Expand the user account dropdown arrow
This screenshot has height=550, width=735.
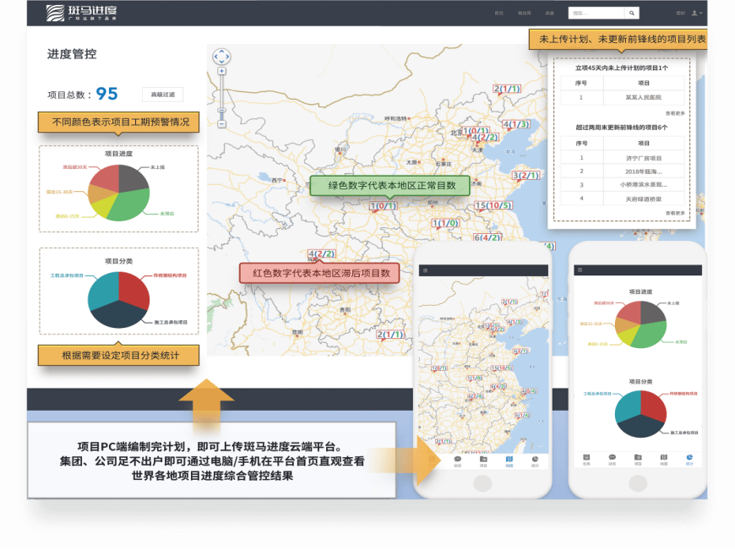(700, 14)
